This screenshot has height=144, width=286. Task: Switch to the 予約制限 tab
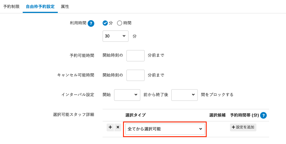[11, 6]
